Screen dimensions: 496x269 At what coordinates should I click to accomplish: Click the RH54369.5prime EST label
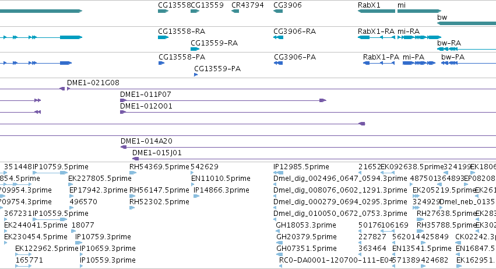point(159,167)
